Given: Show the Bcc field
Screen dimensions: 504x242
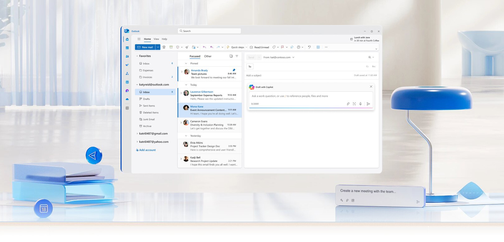Looking at the screenshot, I should [374, 67].
